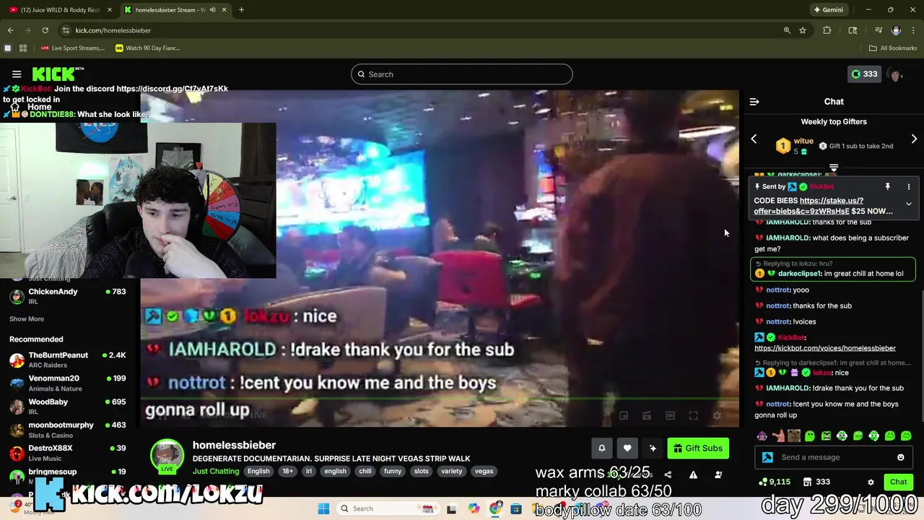Open the shop icon showing 333
This screenshot has width=924, height=520.
tap(816, 482)
